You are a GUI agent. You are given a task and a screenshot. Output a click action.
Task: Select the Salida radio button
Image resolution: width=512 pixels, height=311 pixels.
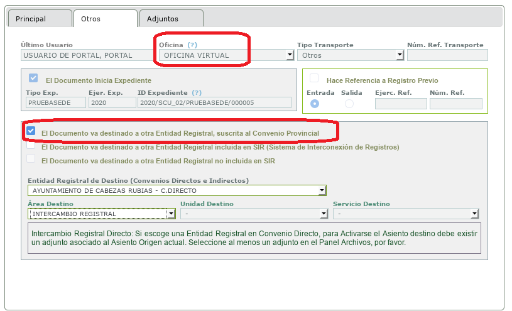tap(349, 104)
